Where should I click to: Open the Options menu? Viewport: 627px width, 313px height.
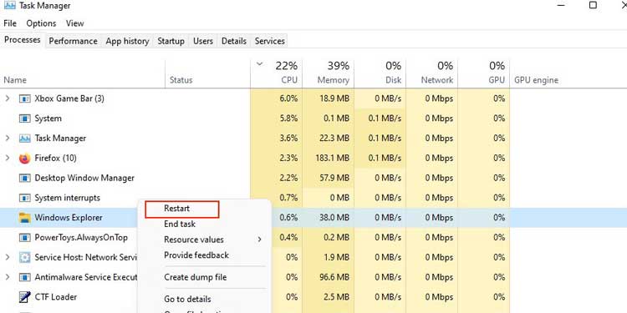click(41, 23)
